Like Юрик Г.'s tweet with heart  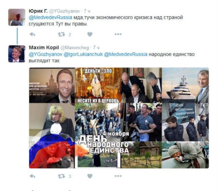pos(90,34)
